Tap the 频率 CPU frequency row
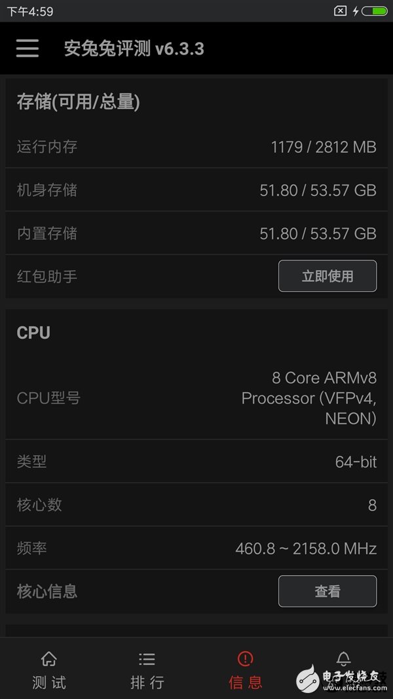 [196, 548]
